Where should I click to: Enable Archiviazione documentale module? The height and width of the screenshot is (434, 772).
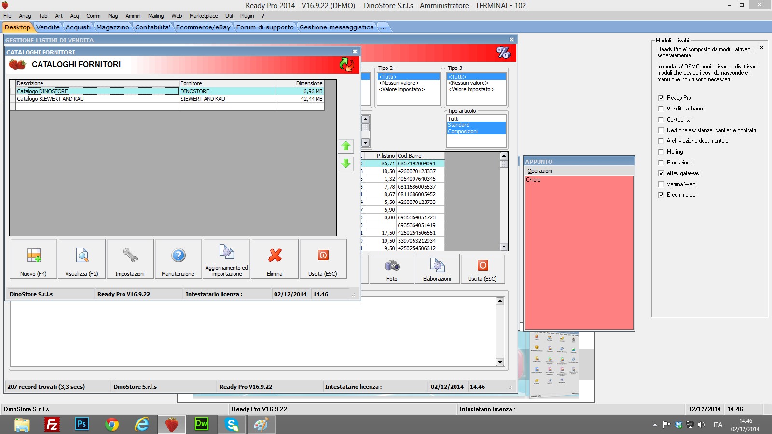point(661,141)
